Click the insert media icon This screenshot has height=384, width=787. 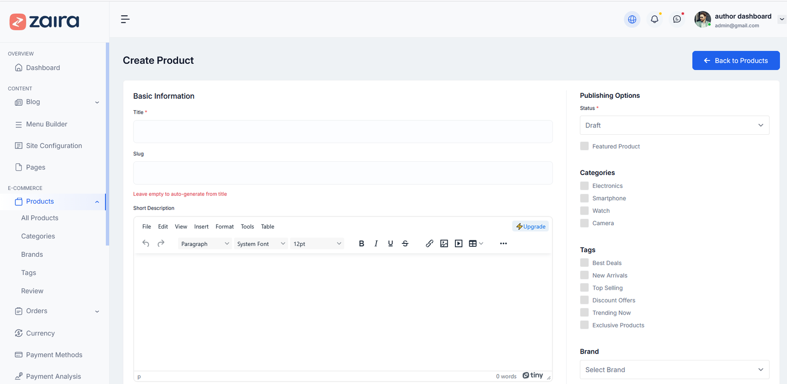(x=458, y=243)
